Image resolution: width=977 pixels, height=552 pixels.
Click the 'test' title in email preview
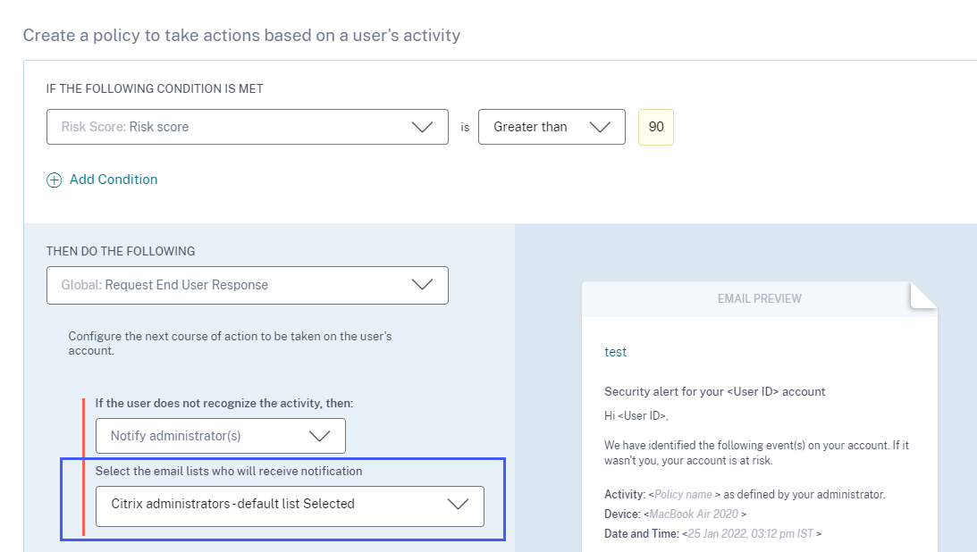point(616,352)
